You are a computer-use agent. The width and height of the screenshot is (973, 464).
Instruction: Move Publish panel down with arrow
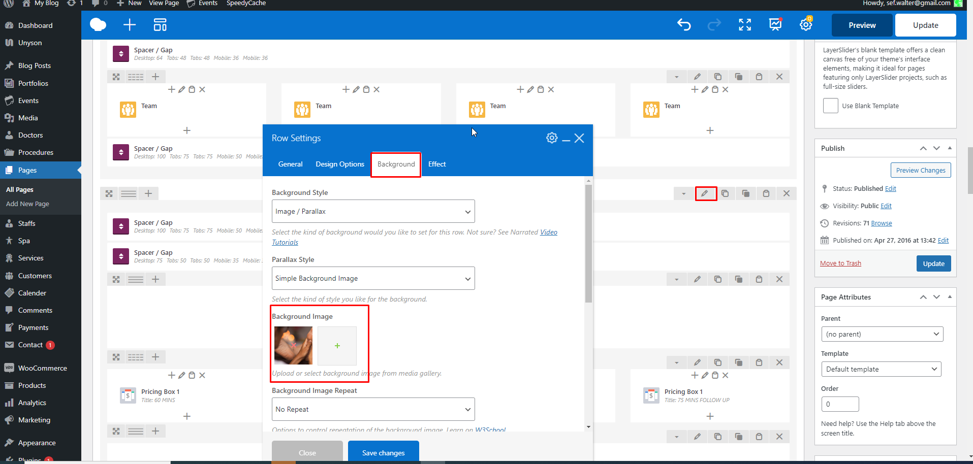point(936,148)
